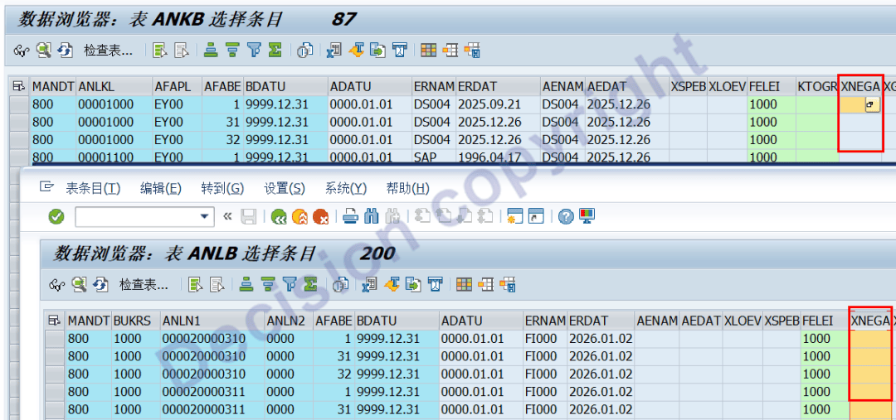Image resolution: width=896 pixels, height=420 pixels.
Task: Click the select layout icon in ANLB toolbar
Action: tap(486, 284)
